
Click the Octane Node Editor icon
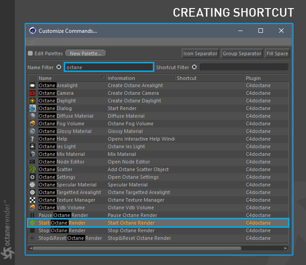click(32, 162)
